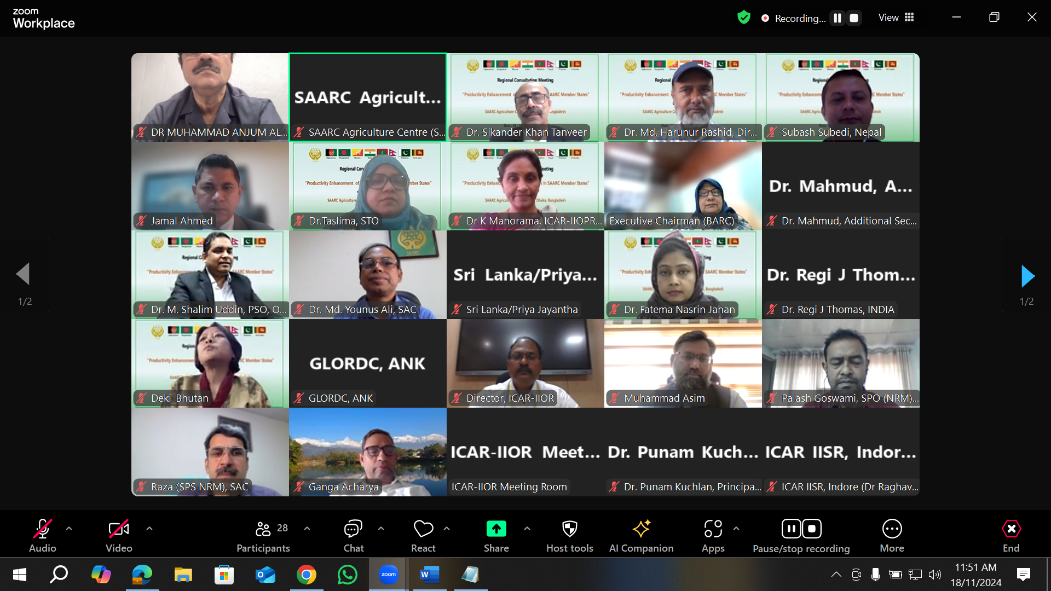Open the Apps menu icon
The height and width of the screenshot is (591, 1051).
point(713,529)
